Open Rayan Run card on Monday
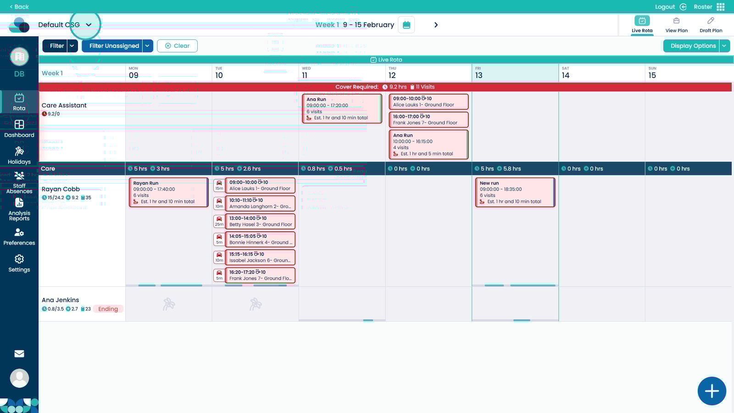 [169, 192]
